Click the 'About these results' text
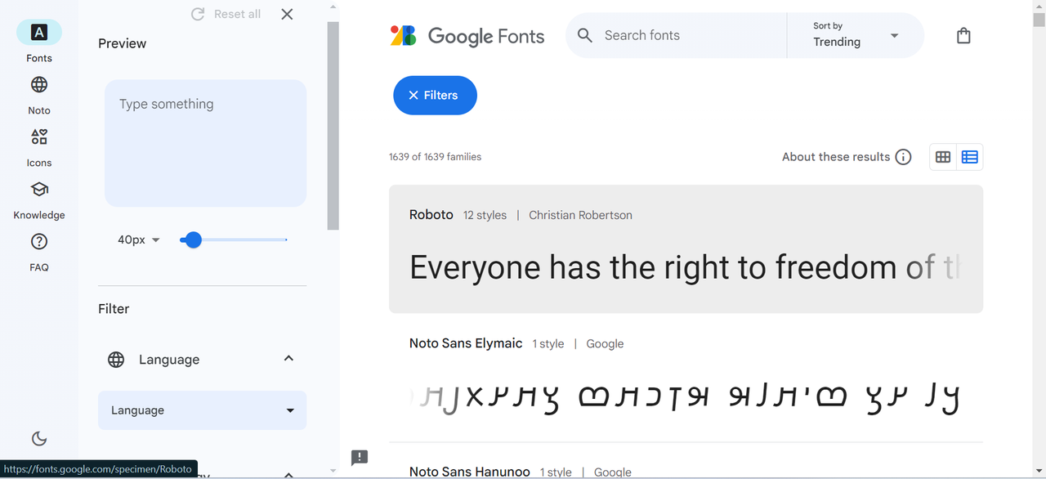The width and height of the screenshot is (1046, 479). point(836,157)
